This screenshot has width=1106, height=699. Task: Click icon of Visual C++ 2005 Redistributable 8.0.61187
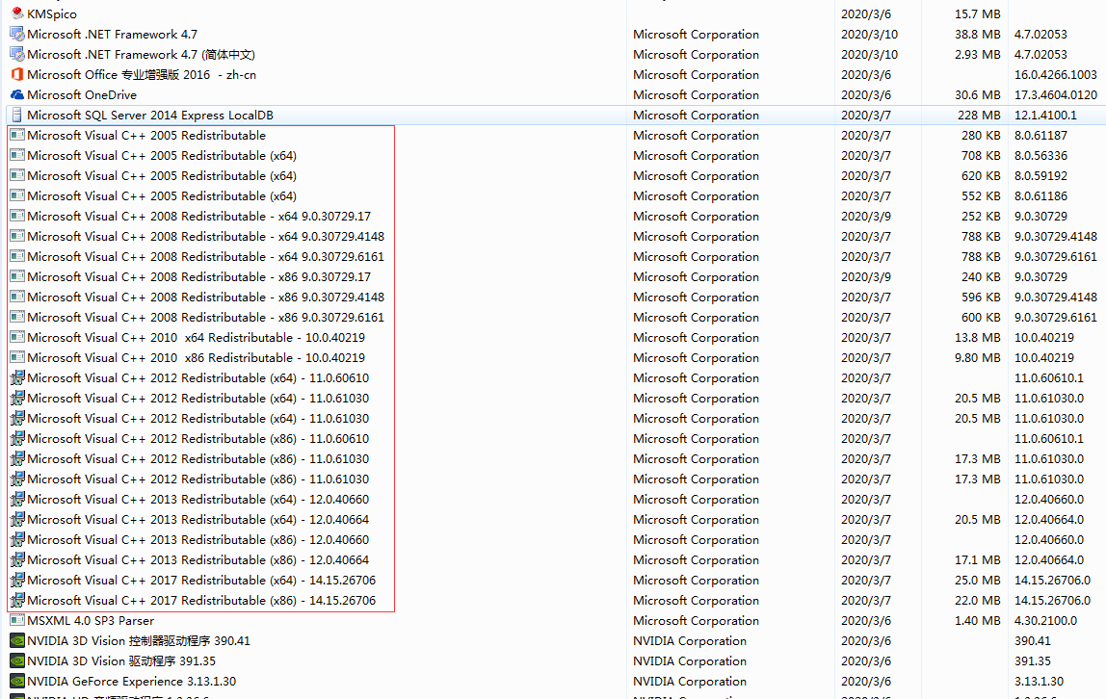coord(17,135)
